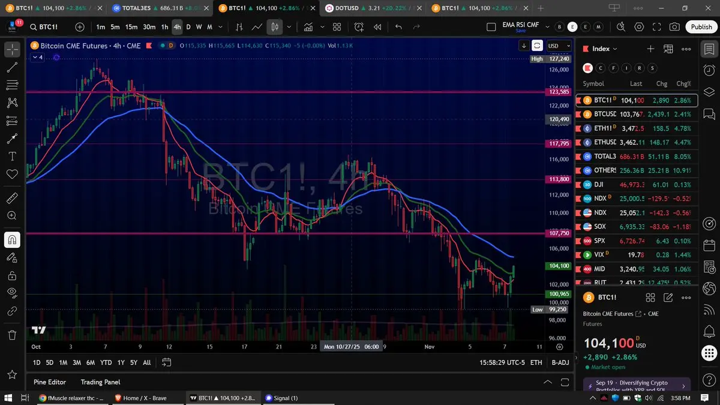Take a chart snapshot
This screenshot has height=405, width=720.
point(675,27)
